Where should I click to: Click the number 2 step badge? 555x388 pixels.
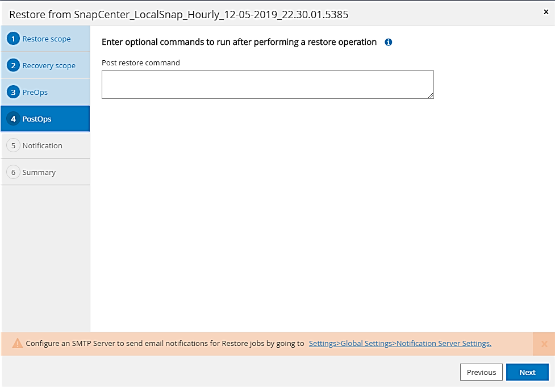[13, 66]
